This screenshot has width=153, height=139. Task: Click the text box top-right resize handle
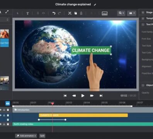click(111, 46)
